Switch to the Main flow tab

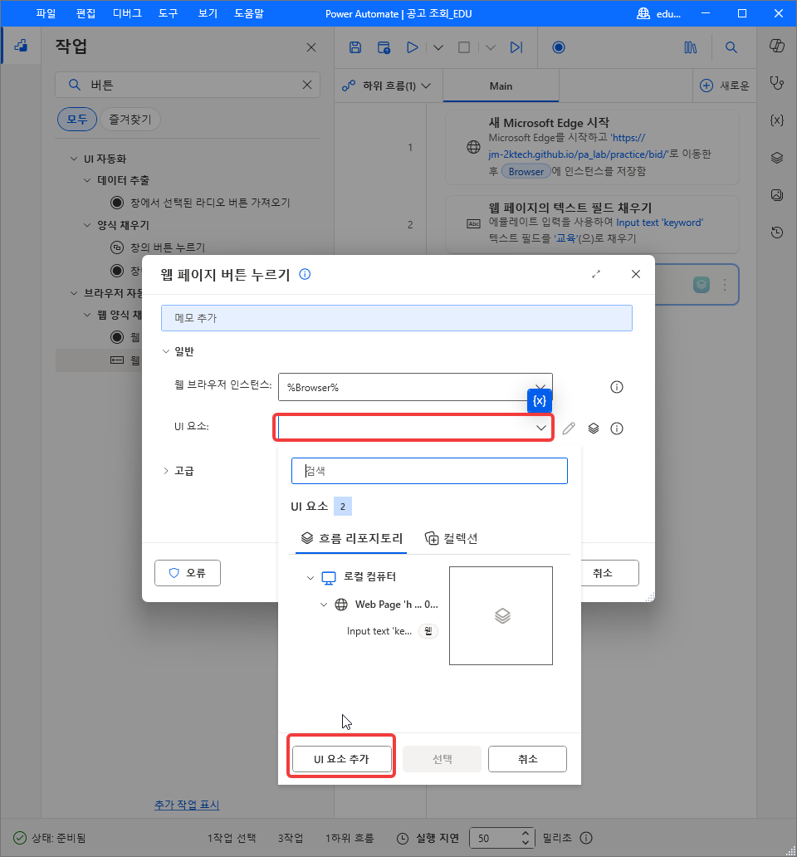(501, 86)
